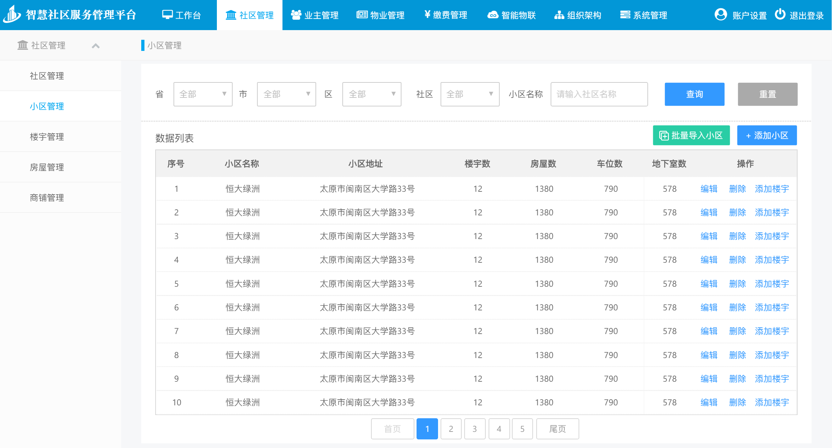Open the 缴费管理 top menu
Image resolution: width=832 pixels, height=448 pixels.
(x=446, y=15)
